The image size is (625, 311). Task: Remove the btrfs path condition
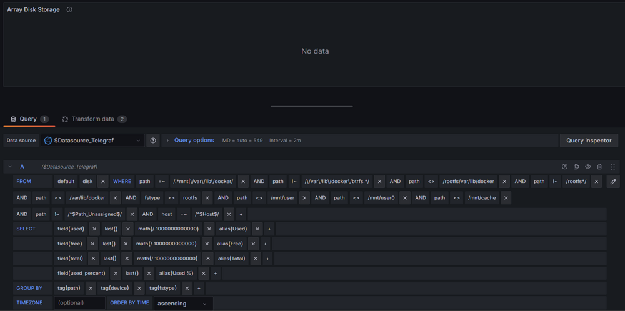pos(379,182)
